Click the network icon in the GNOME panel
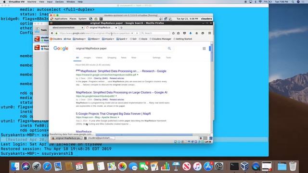Screen dimensions: 308x173 [x=166, y=19]
